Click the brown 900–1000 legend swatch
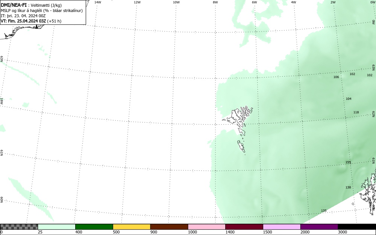This screenshot has height=235, width=376. tap(169, 227)
